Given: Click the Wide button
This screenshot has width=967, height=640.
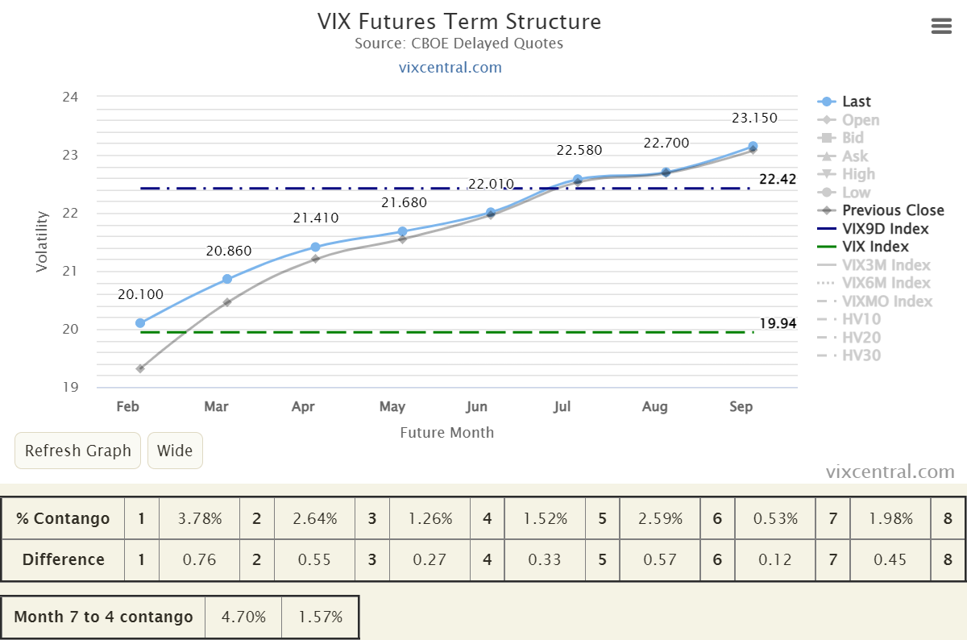Looking at the screenshot, I should coord(175,451).
